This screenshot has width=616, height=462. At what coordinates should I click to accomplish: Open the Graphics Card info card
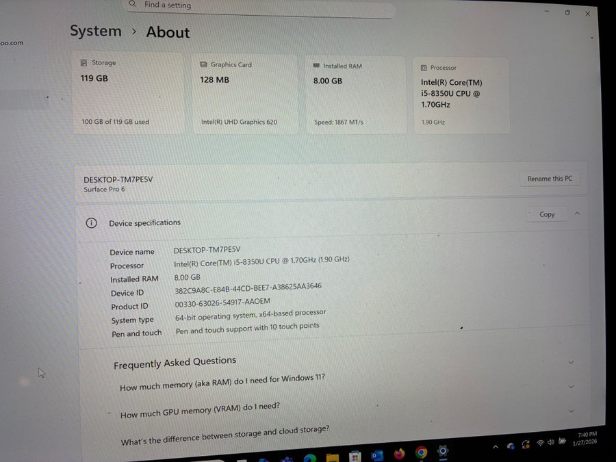(244, 94)
